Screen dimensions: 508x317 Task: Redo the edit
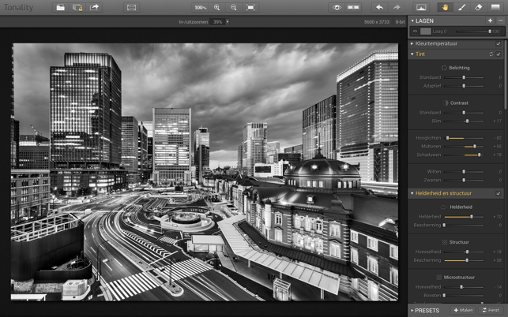[397, 7]
